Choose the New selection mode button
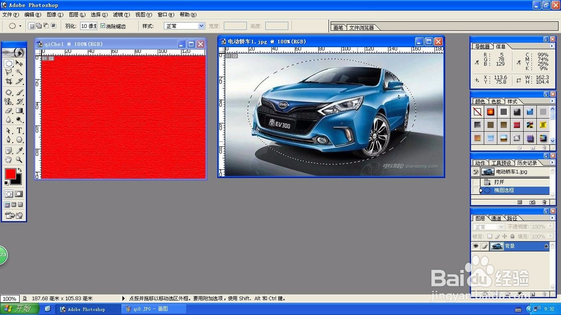The height and width of the screenshot is (315, 561). [31, 26]
